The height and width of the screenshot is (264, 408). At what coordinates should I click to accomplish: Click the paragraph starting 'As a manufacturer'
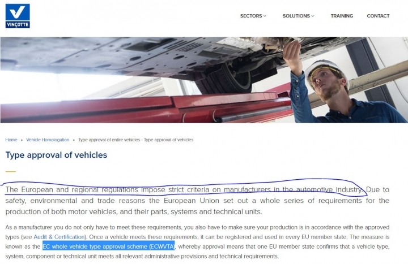197,242
